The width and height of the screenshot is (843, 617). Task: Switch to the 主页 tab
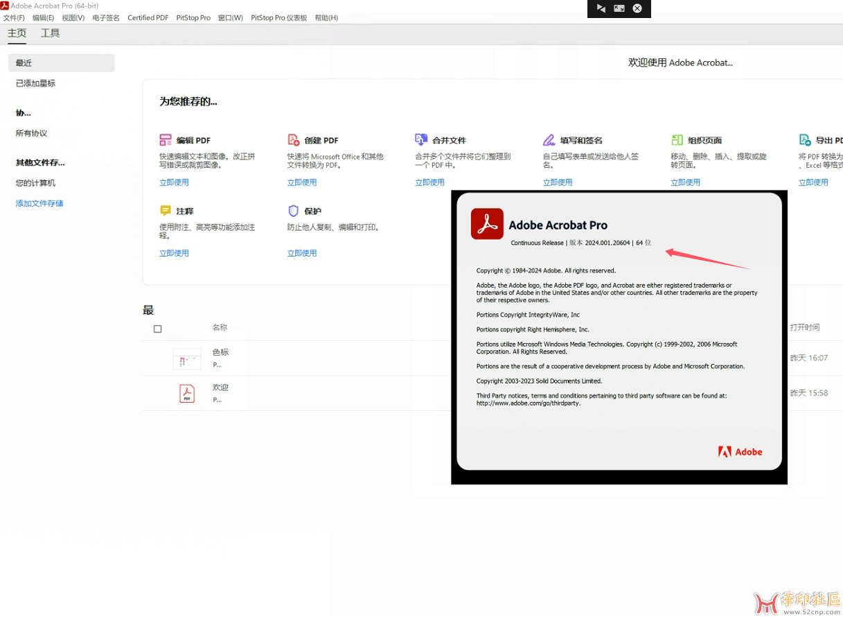(x=17, y=33)
